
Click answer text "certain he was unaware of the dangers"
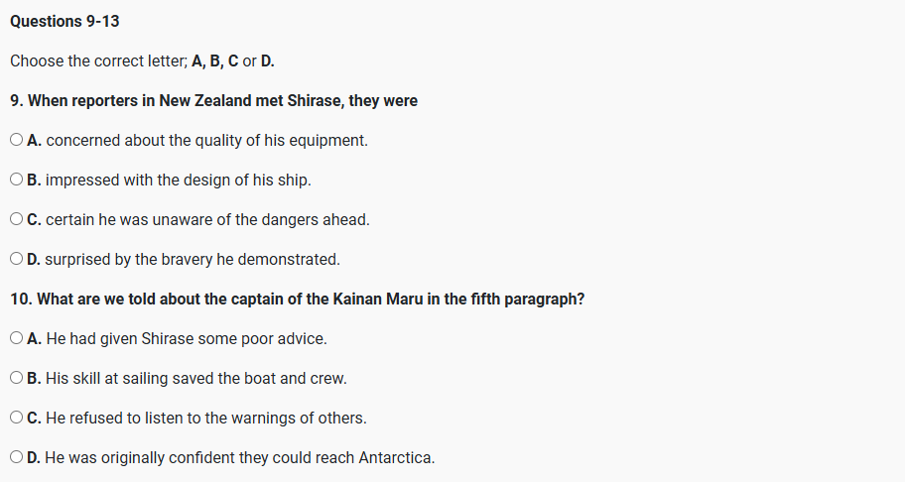207,220
